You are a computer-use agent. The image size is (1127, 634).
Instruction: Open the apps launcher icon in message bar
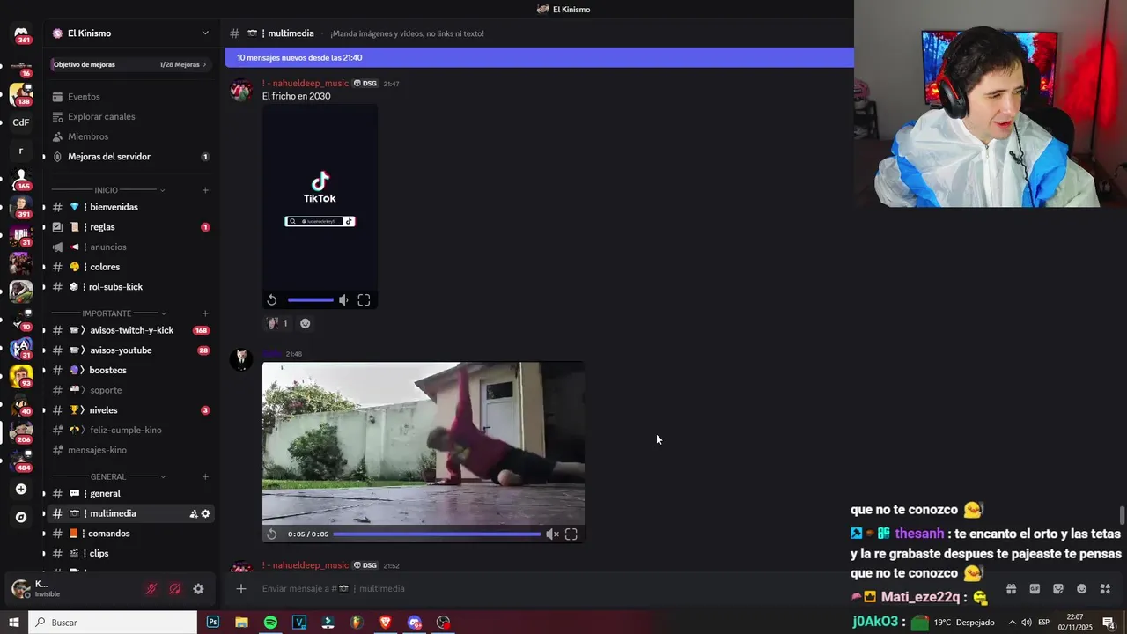coord(1105,589)
